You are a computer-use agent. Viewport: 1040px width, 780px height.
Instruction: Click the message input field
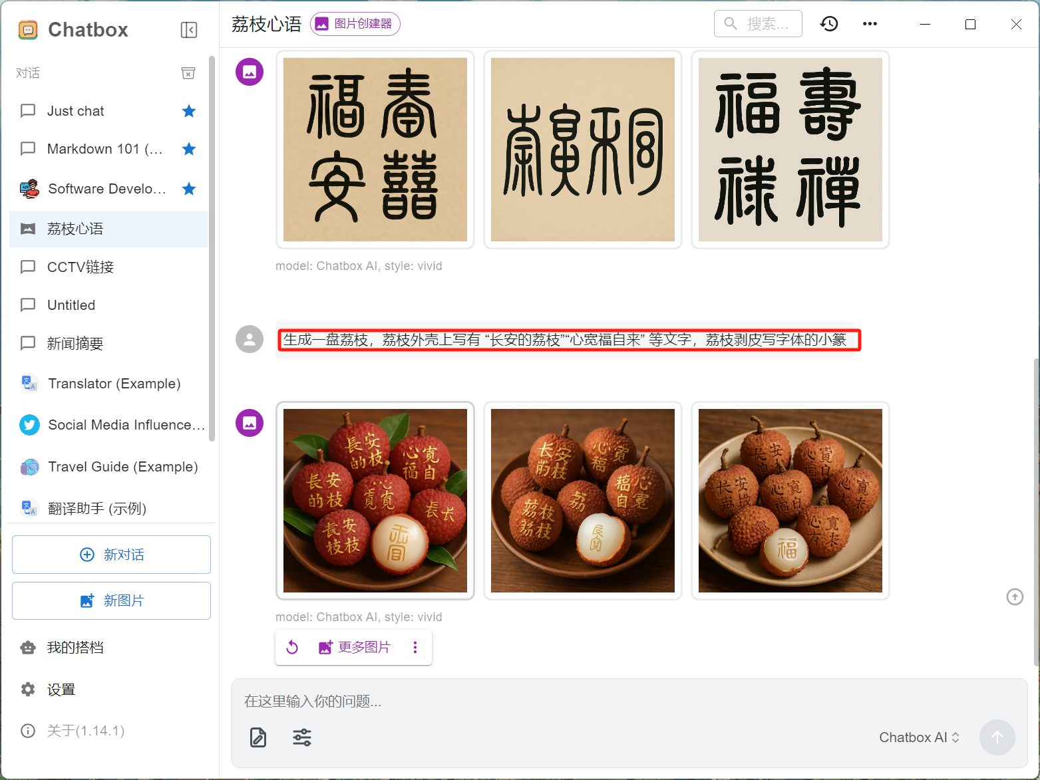point(629,702)
